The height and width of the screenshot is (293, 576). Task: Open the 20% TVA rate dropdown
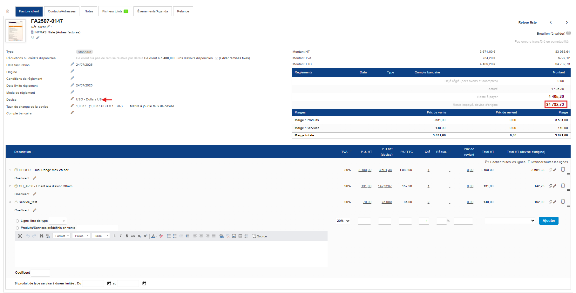(343, 221)
